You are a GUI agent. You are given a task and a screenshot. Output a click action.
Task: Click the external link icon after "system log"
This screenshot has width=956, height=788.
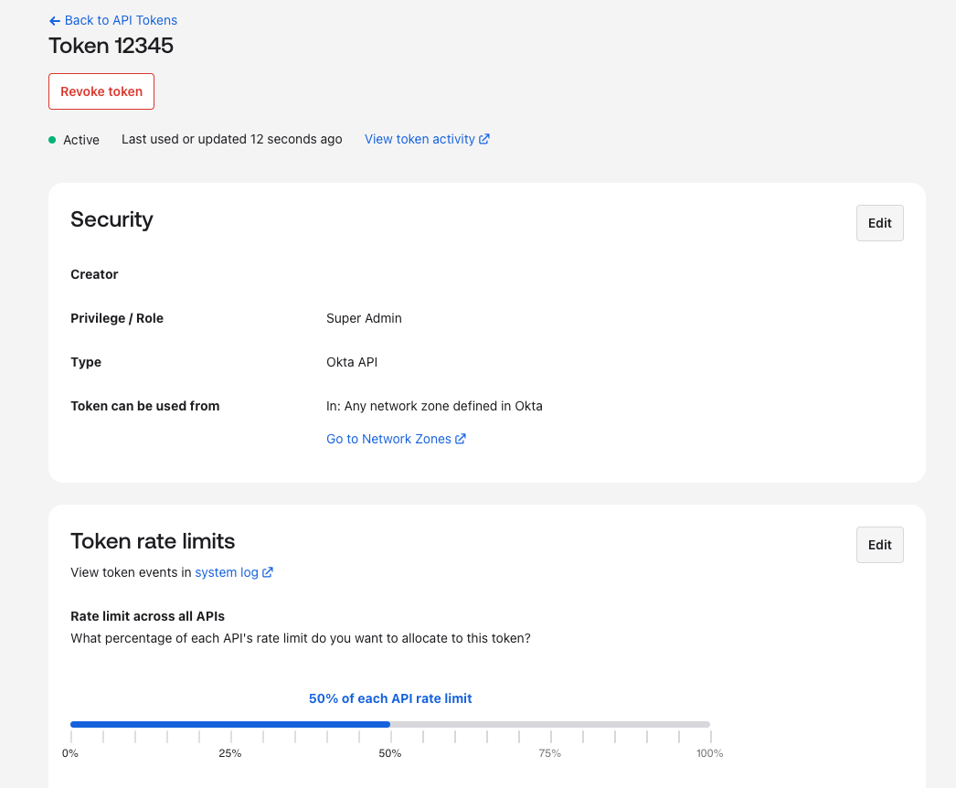[x=267, y=572]
